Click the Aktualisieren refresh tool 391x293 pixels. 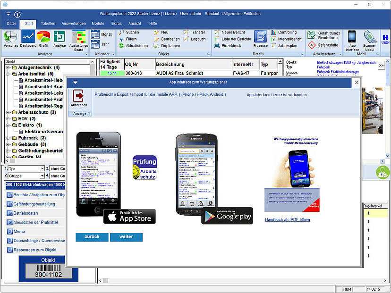[134, 46]
